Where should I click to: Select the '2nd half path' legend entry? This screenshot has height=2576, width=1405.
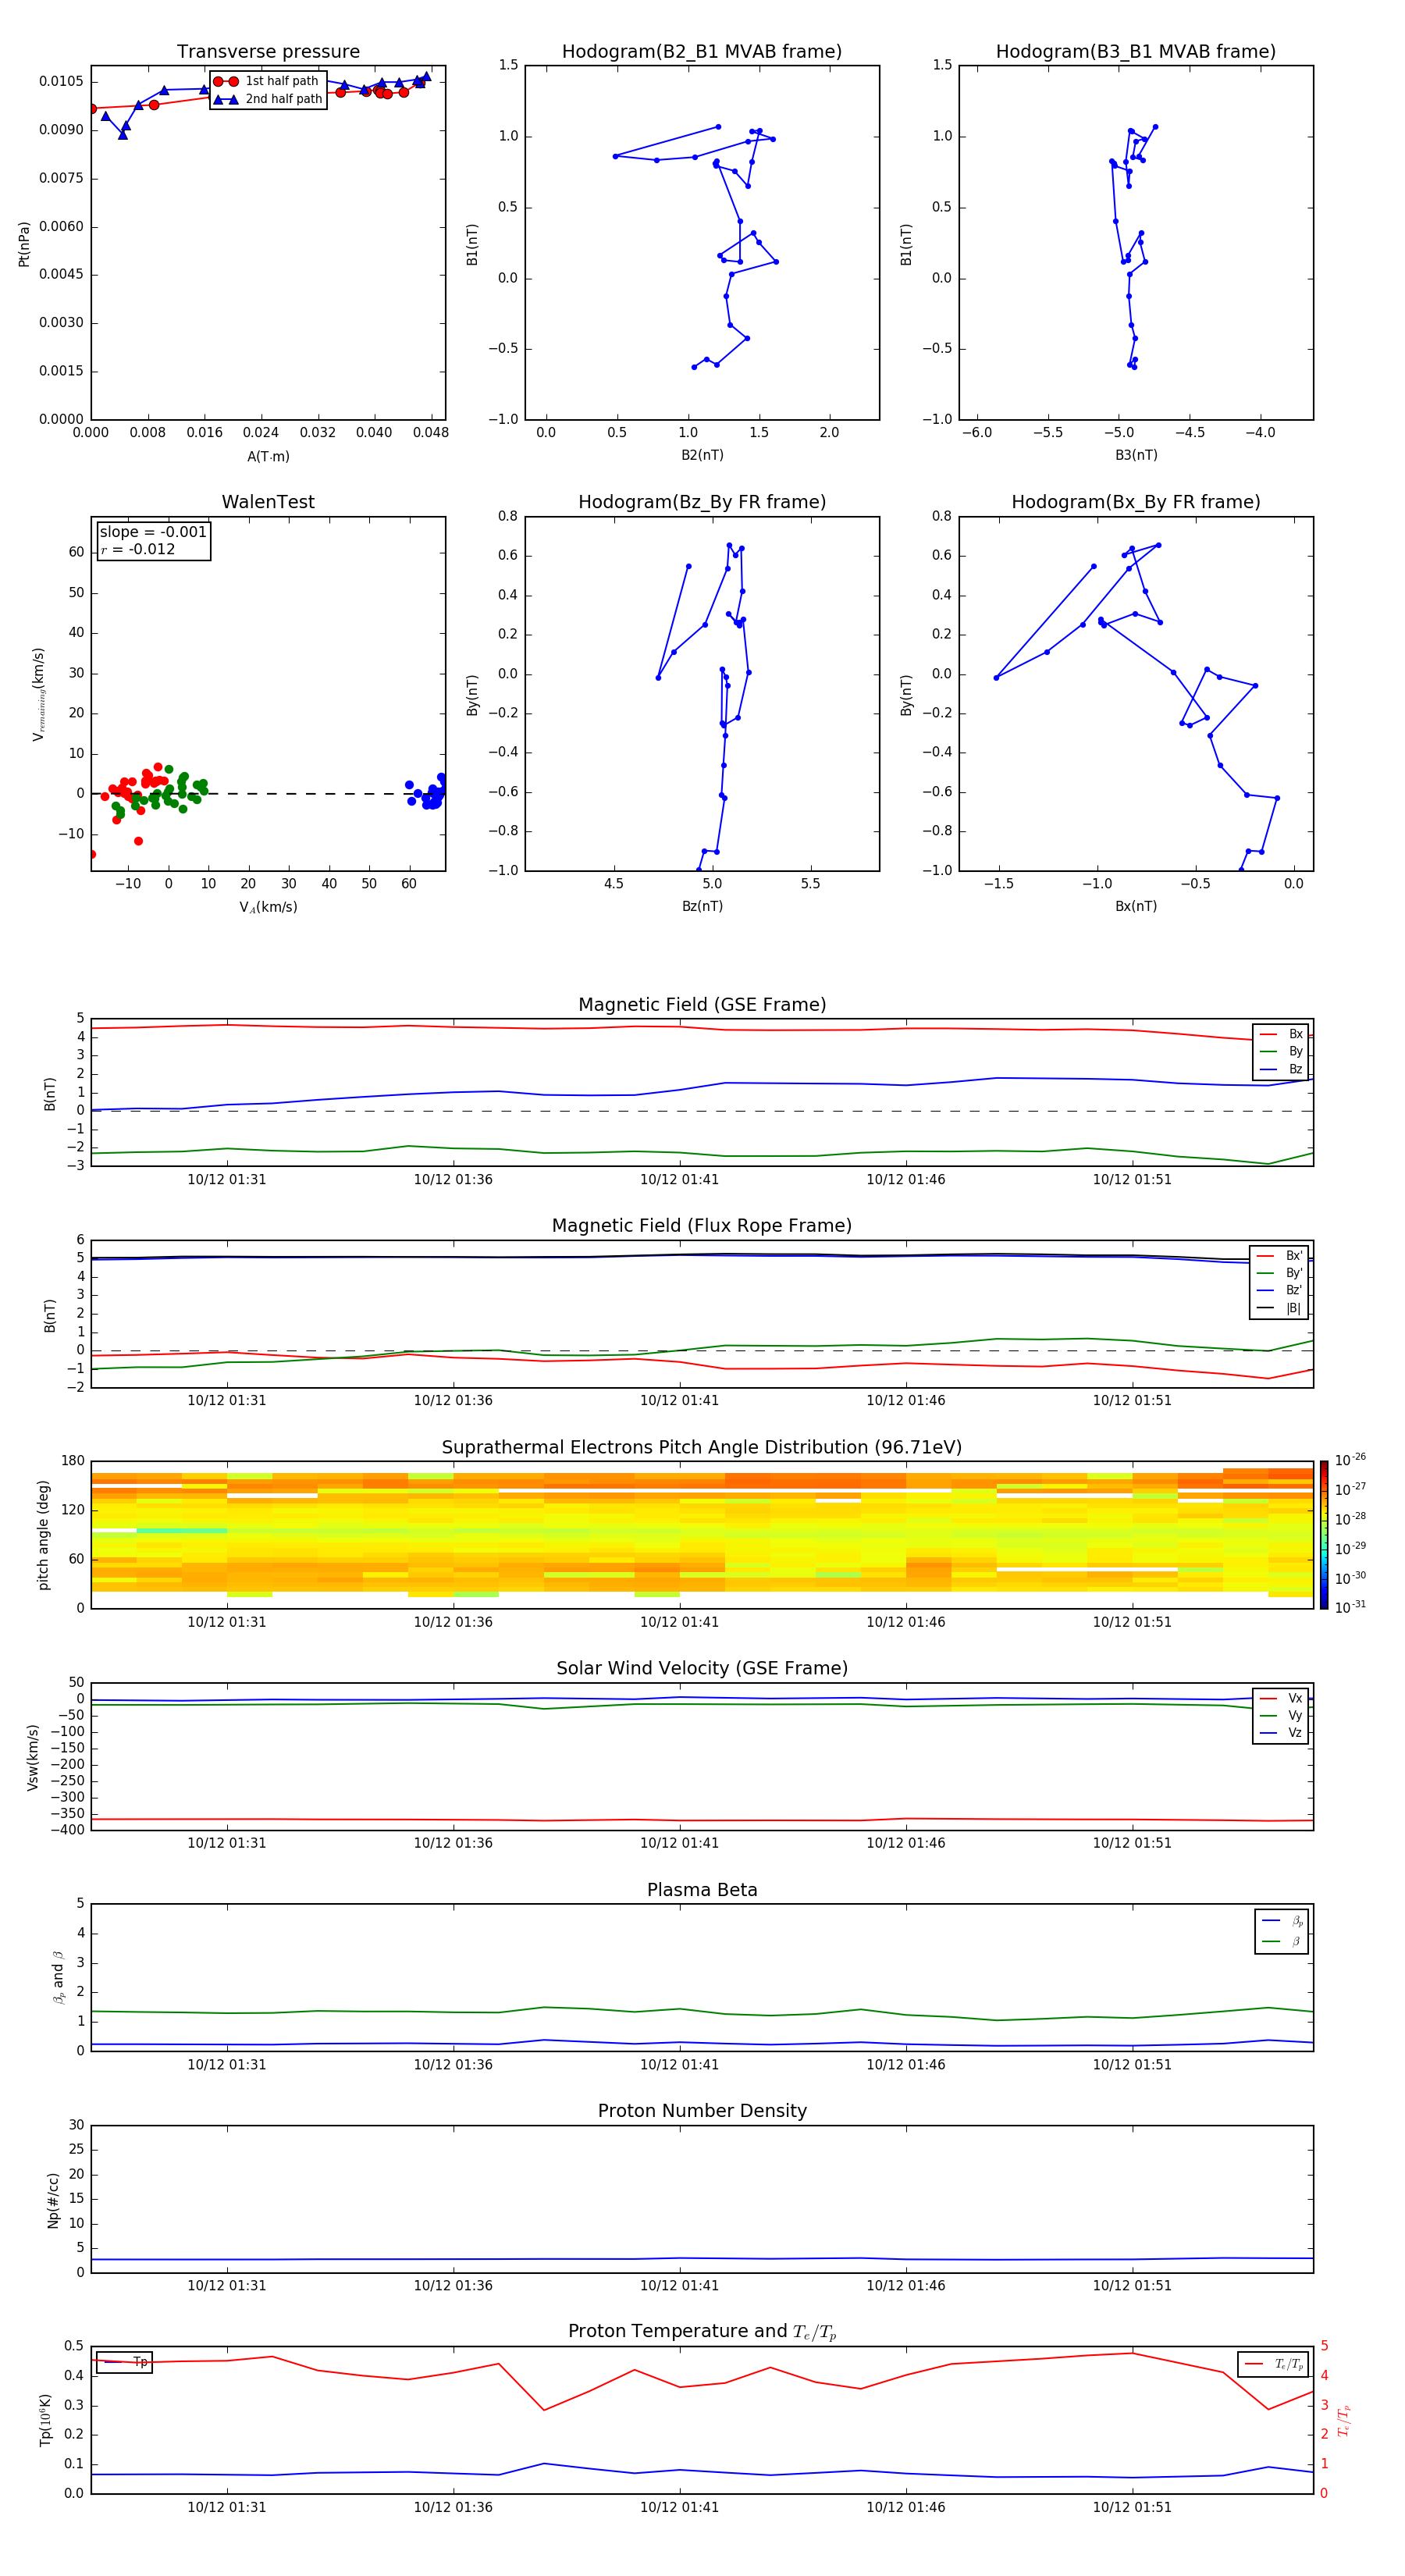(268, 99)
